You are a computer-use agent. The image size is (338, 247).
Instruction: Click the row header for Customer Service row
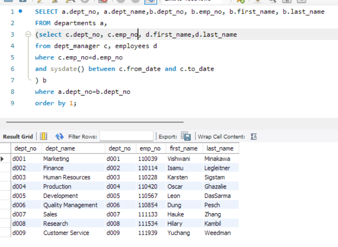pyautogui.click(x=5, y=233)
